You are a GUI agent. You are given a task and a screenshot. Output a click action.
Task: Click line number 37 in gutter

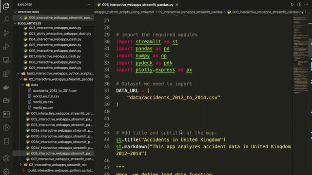(x=107, y=91)
